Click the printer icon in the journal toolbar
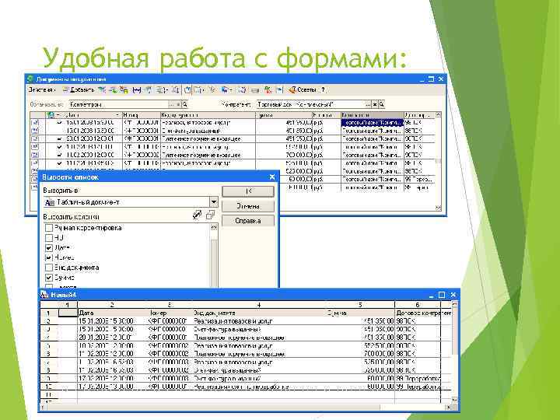Viewport: 560px width, 420px height. click(254, 89)
